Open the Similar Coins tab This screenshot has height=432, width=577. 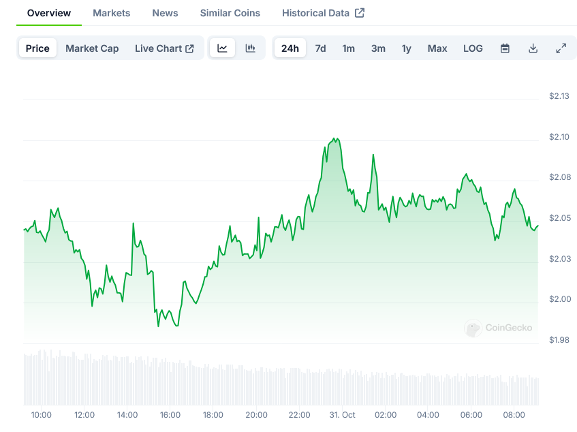pyautogui.click(x=230, y=13)
